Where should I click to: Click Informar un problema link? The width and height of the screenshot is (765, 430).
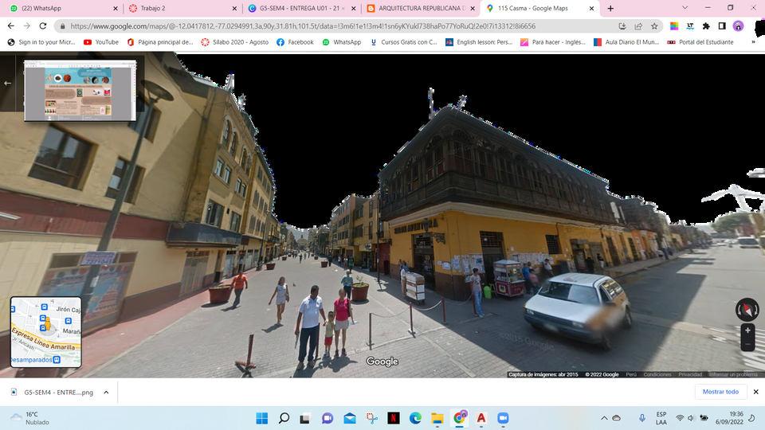click(733, 374)
